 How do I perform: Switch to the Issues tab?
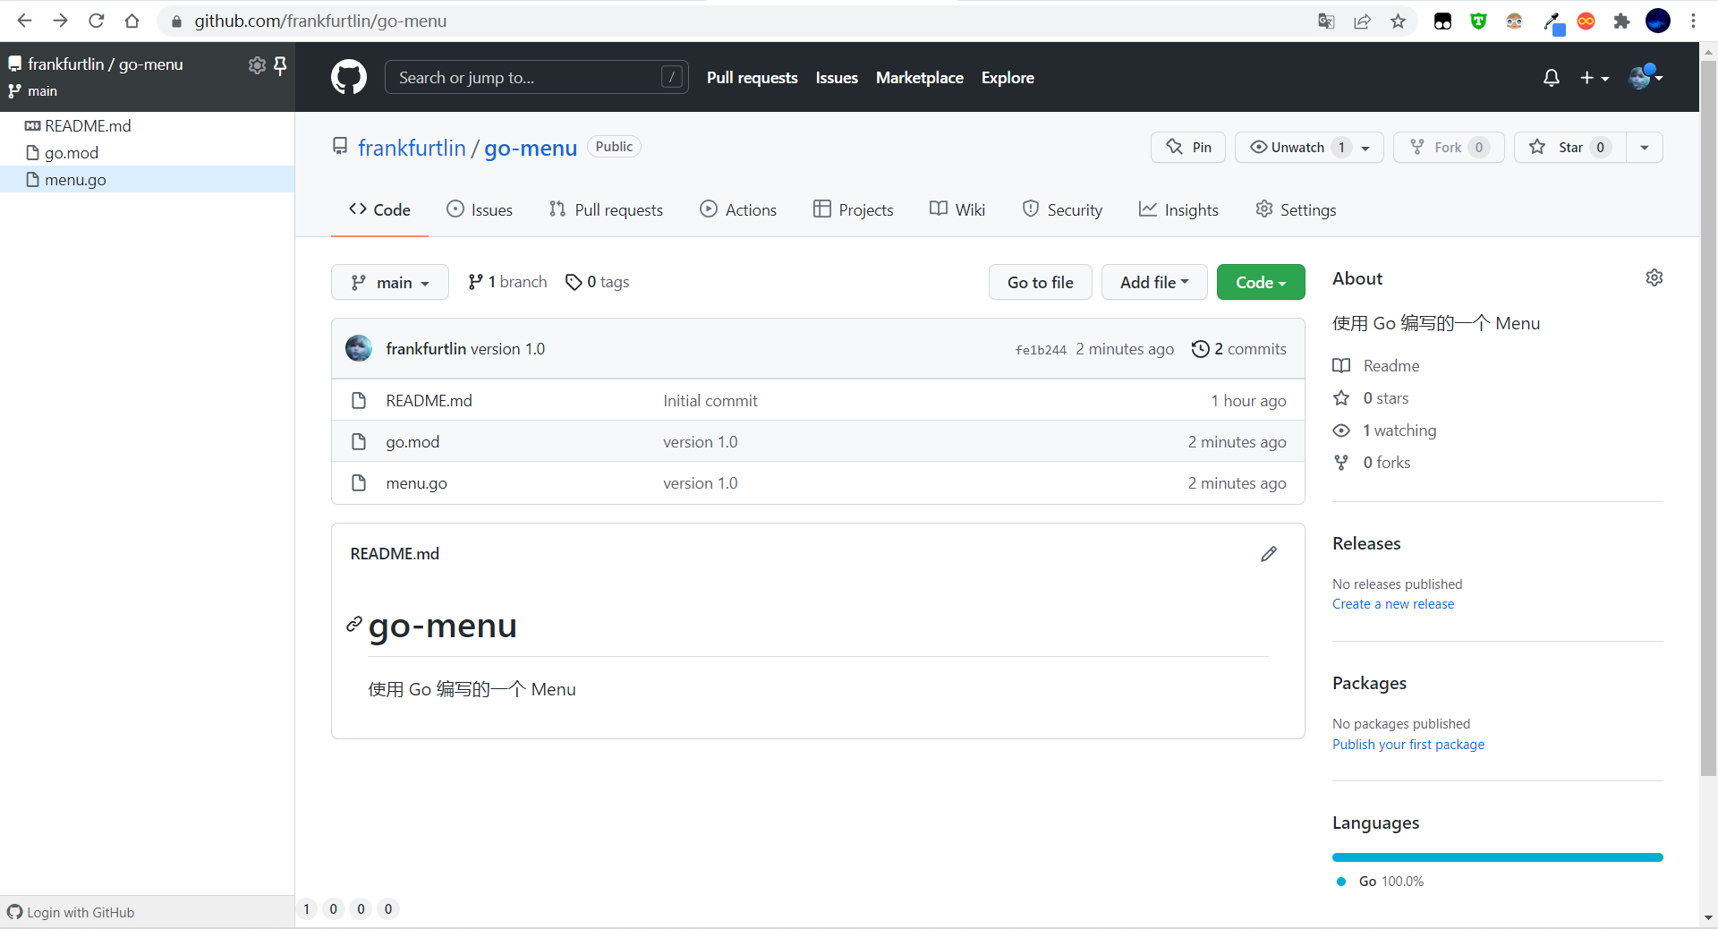pyautogui.click(x=480, y=209)
